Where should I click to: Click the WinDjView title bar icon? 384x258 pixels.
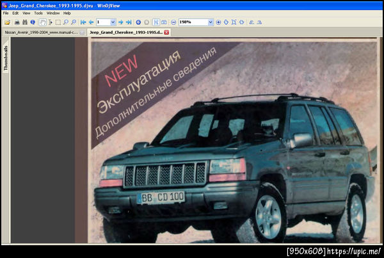pos(4,5)
